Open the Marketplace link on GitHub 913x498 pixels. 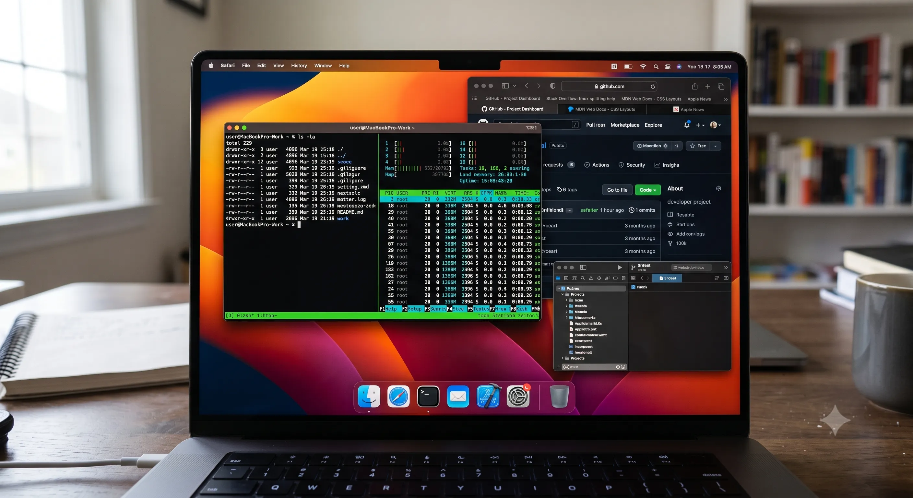625,125
